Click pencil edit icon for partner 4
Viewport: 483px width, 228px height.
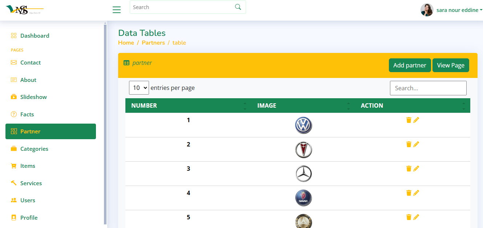[416, 193]
